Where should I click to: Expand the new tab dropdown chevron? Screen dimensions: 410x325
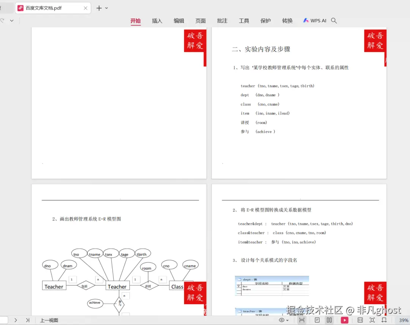[105, 8]
